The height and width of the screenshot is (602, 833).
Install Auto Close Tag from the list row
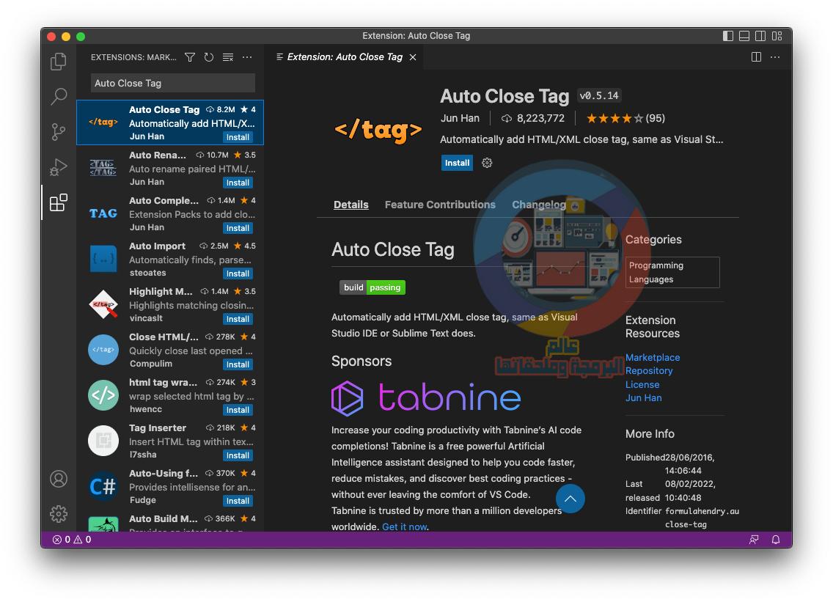click(x=238, y=137)
